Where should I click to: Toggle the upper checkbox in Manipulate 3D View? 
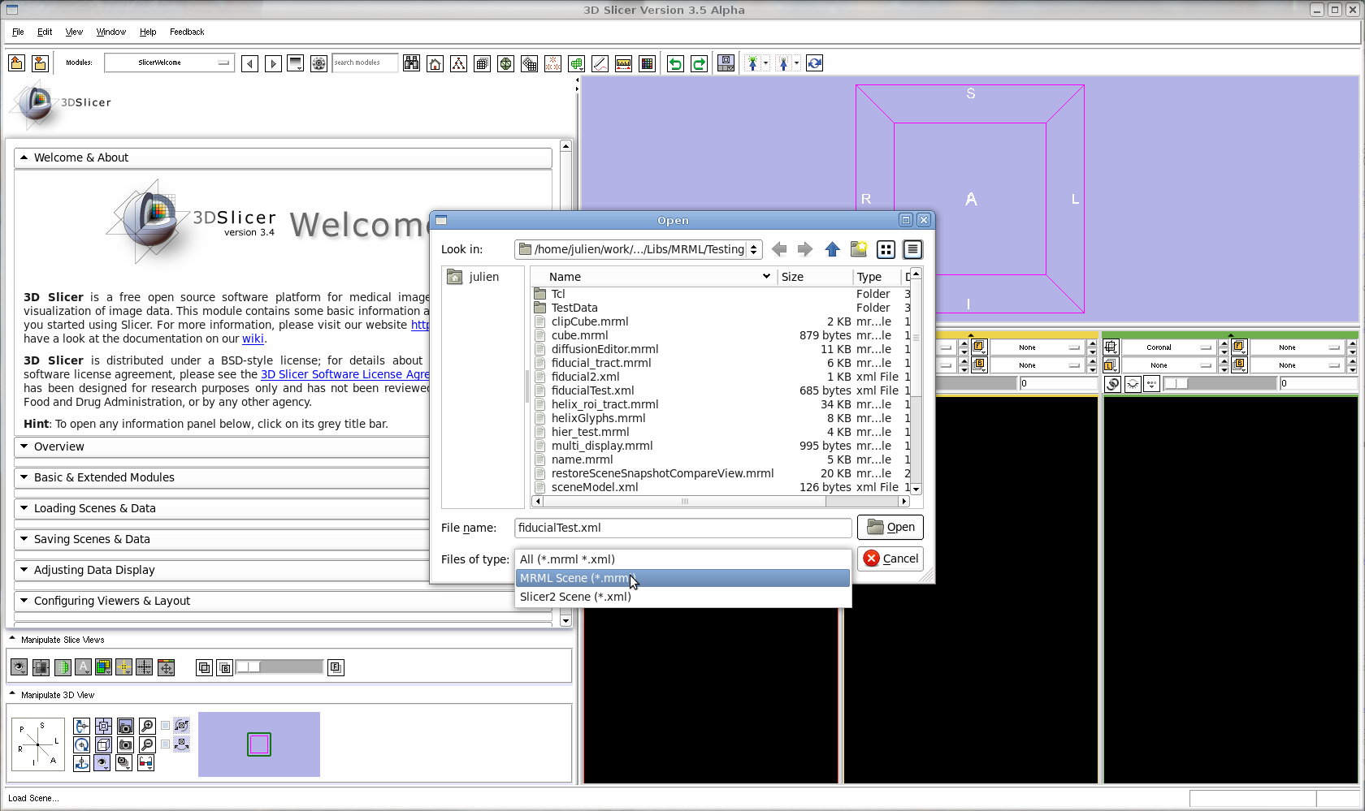click(x=166, y=726)
